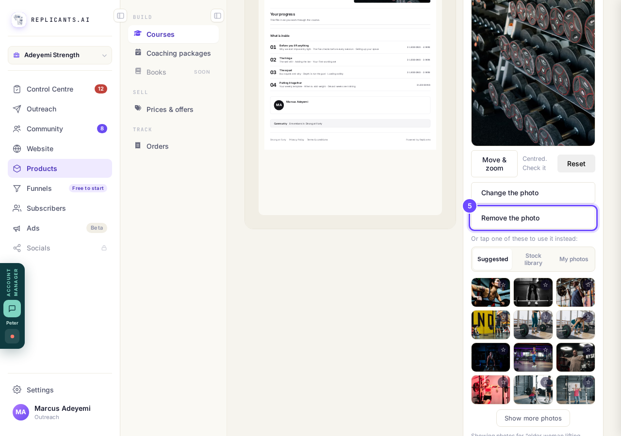Viewport: 621px width, 436px height.
Task: Open account manager chat icon
Action: 12,309
